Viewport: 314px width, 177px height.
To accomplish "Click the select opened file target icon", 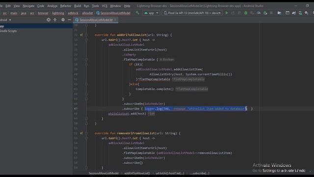I will [49, 20].
